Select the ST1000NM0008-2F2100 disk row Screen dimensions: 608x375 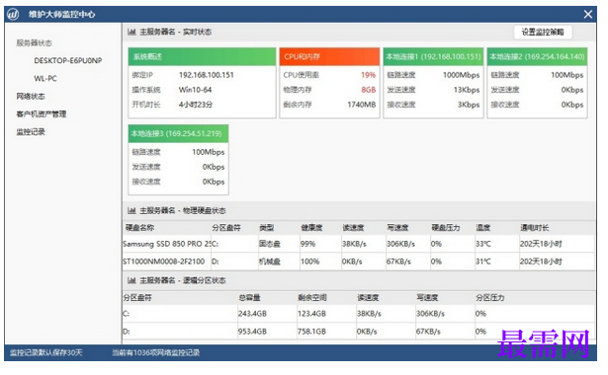click(x=358, y=262)
